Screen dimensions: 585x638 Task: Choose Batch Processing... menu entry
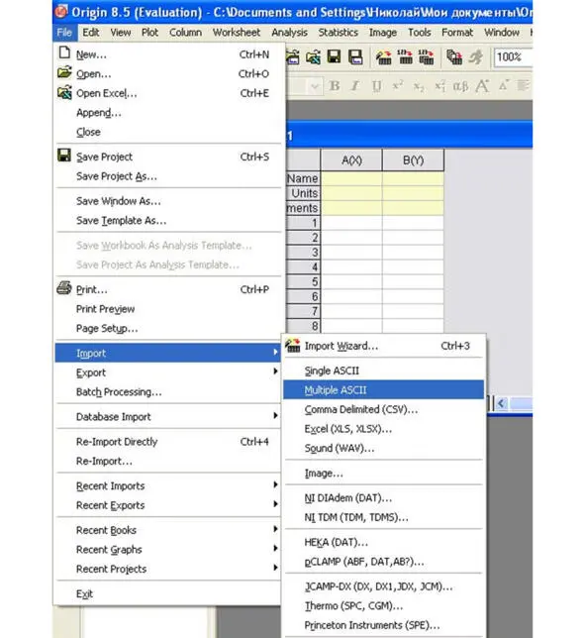[x=168, y=392]
